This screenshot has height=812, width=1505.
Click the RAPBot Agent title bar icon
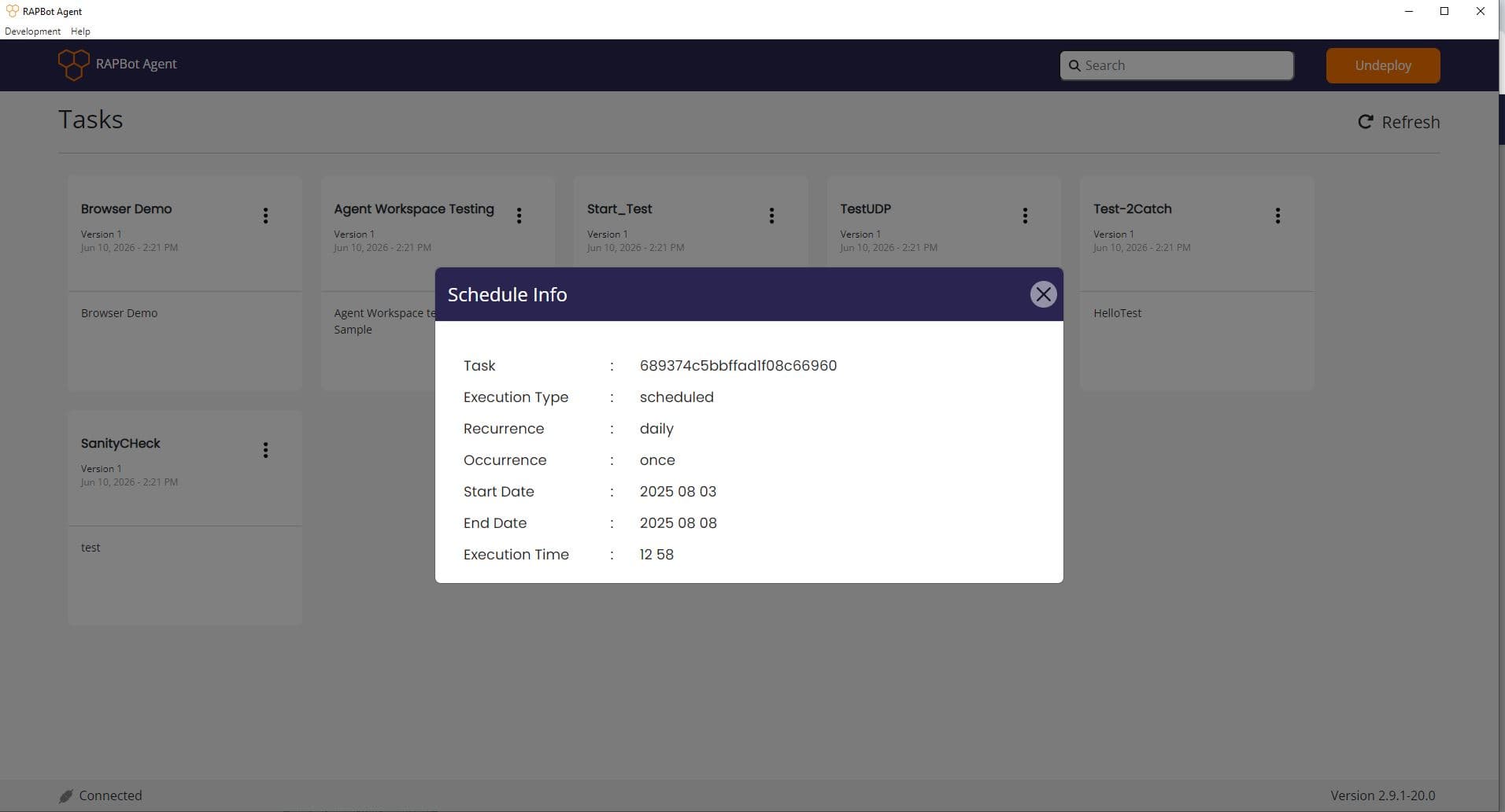coord(12,11)
